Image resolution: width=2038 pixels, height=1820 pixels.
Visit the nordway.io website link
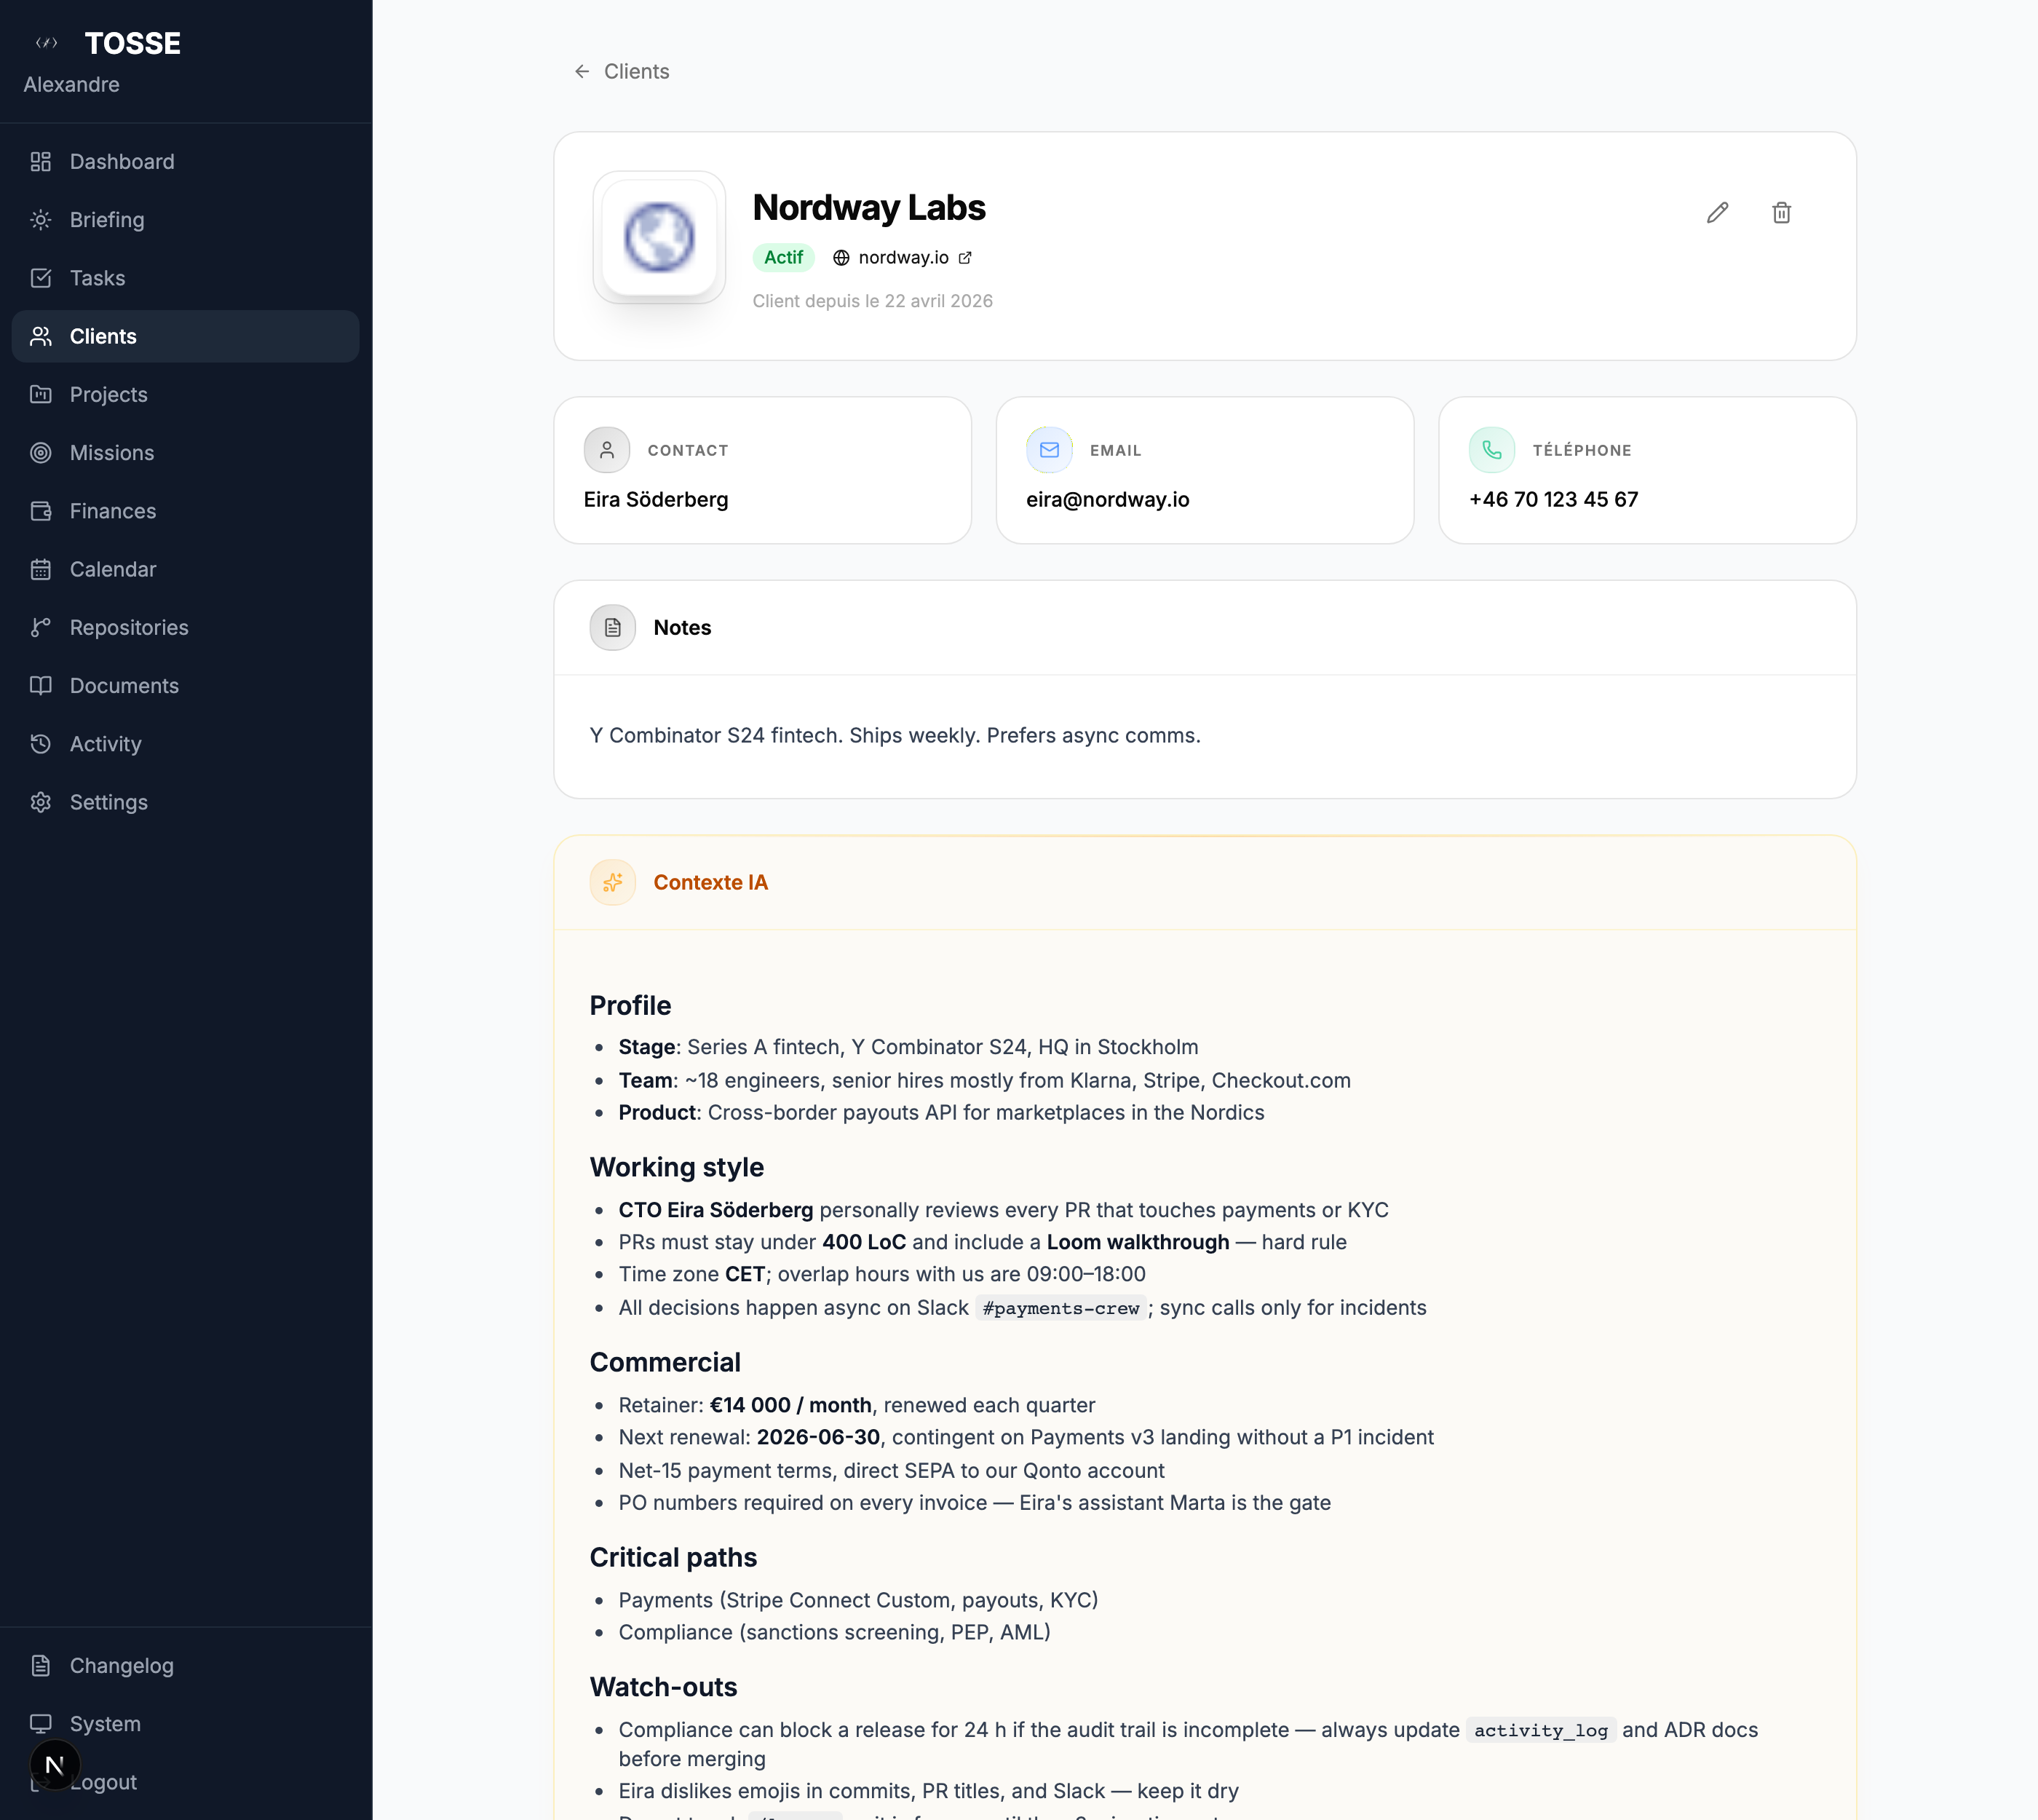point(903,257)
